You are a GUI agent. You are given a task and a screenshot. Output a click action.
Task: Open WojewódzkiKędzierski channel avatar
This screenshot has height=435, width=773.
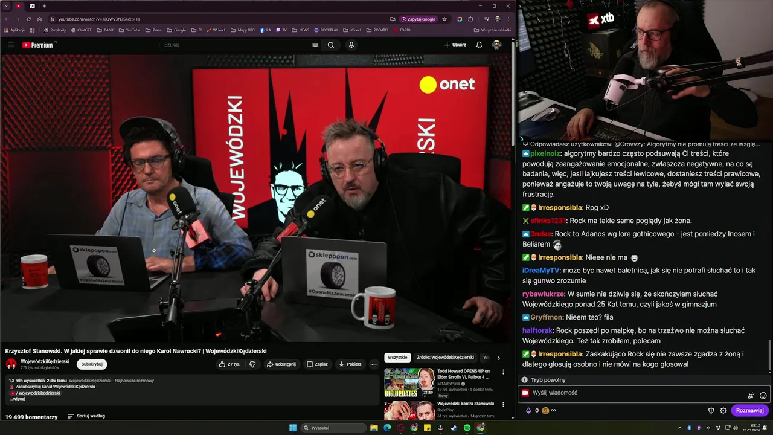[x=11, y=364]
